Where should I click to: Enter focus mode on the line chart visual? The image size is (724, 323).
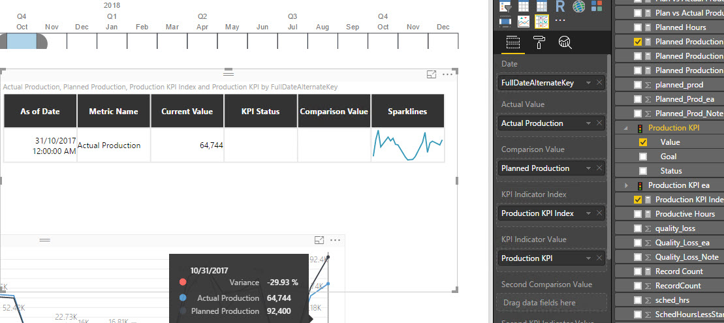click(319, 240)
